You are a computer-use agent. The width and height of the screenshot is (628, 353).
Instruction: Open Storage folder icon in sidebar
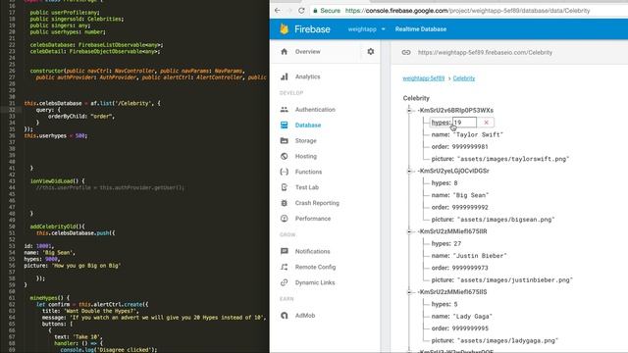285,141
